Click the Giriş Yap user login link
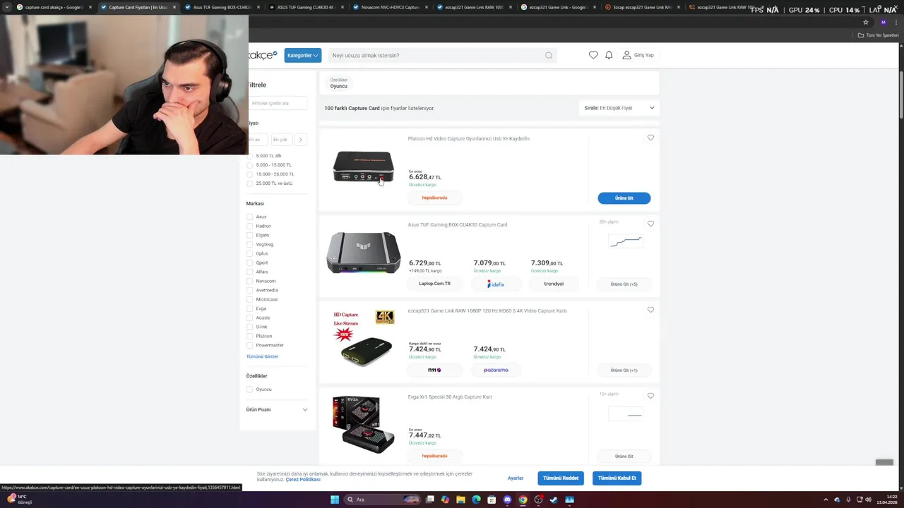This screenshot has width=904, height=508. (x=638, y=55)
